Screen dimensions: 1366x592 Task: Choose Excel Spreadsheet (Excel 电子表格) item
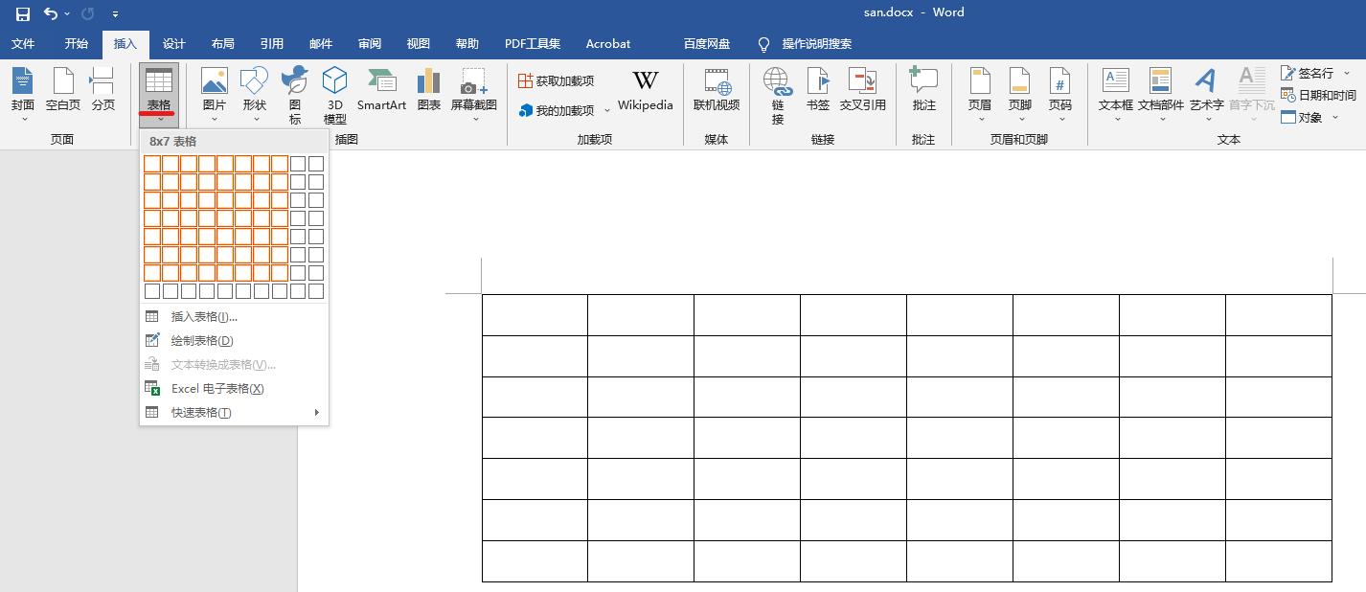[x=235, y=389]
